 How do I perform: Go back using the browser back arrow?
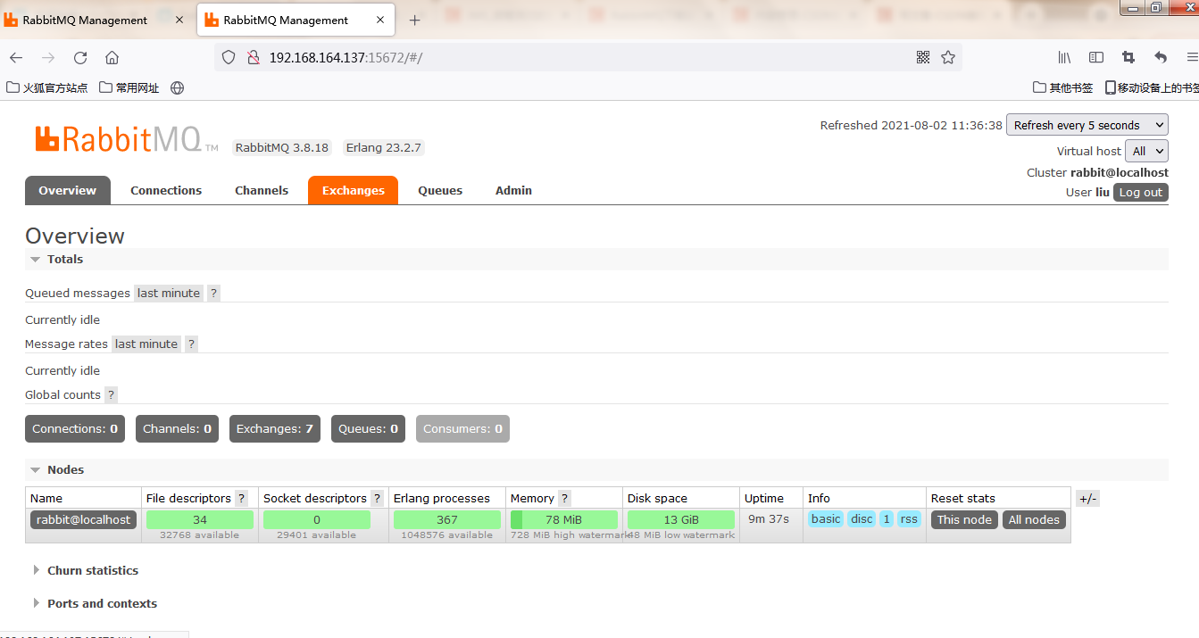click(16, 57)
